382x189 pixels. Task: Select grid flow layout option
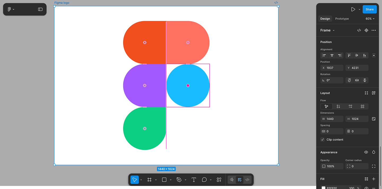coord(362,107)
